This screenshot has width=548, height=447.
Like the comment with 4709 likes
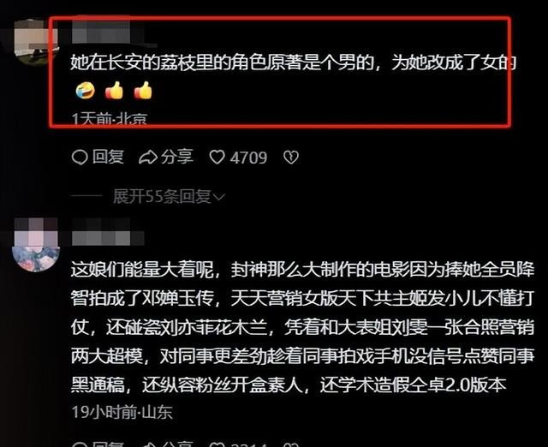(x=217, y=158)
